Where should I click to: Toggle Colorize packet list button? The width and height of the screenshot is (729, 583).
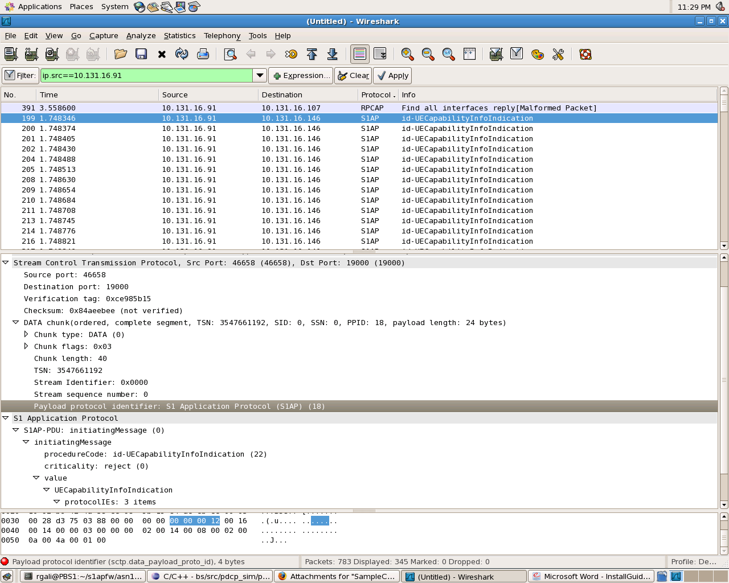359,54
